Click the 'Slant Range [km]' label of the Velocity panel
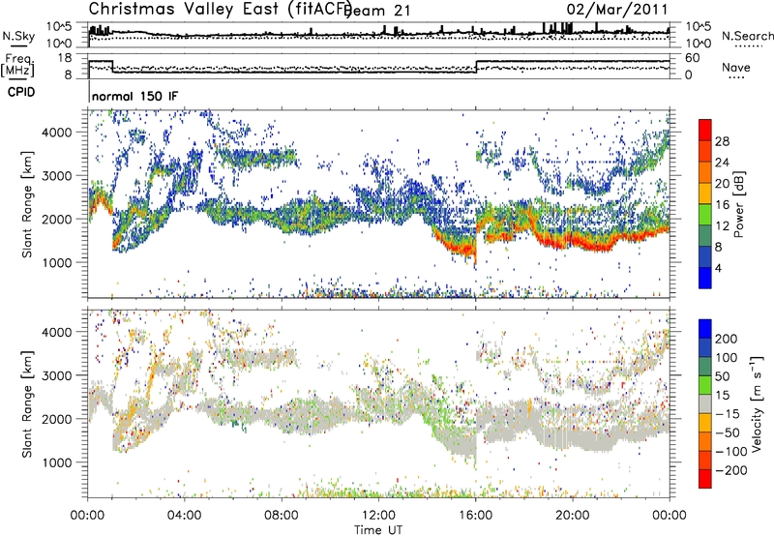The image size is (774, 536). coord(27,403)
